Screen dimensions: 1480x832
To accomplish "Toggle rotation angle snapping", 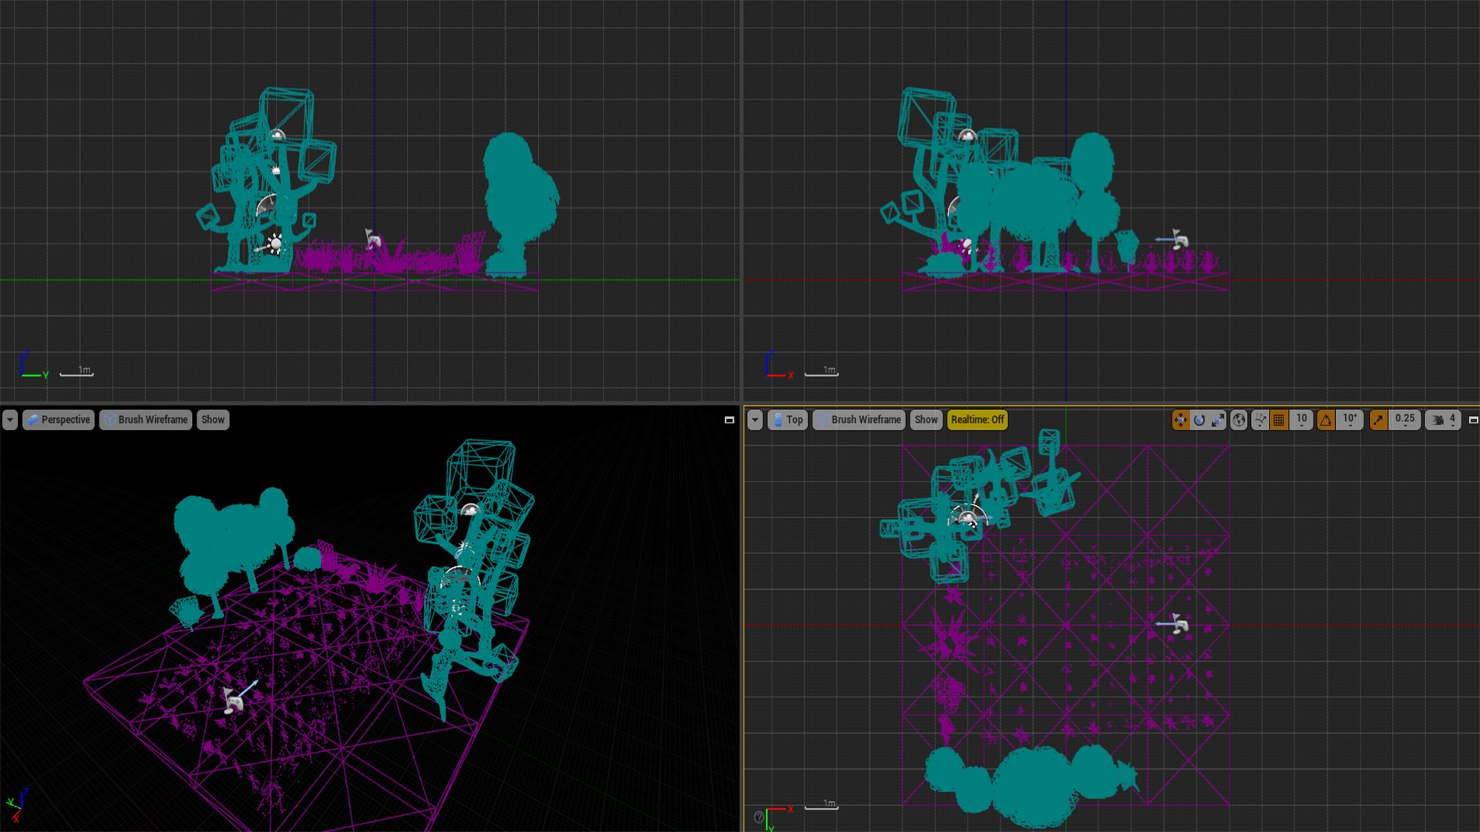I will pos(1326,420).
